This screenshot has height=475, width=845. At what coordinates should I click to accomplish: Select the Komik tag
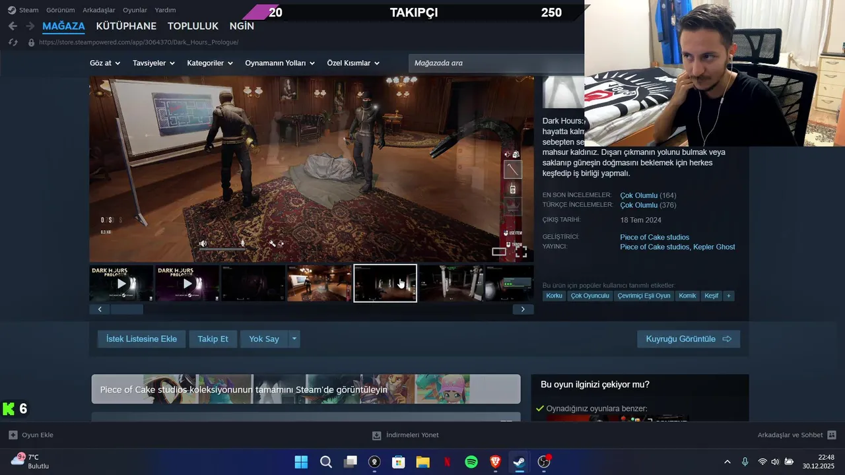click(687, 296)
